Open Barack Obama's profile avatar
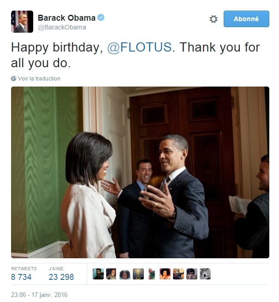The height and width of the screenshot is (302, 279). pyautogui.click(x=22, y=22)
